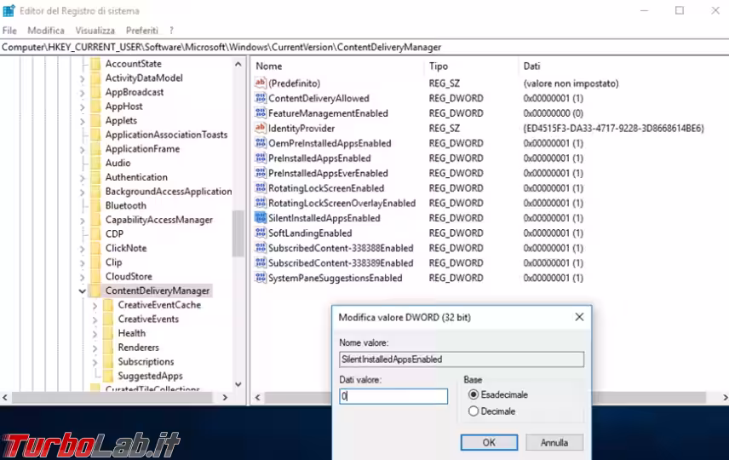Screen dimensions: 729x460
Task: Expand the CreativeEventCache subkey
Action: (x=95, y=306)
